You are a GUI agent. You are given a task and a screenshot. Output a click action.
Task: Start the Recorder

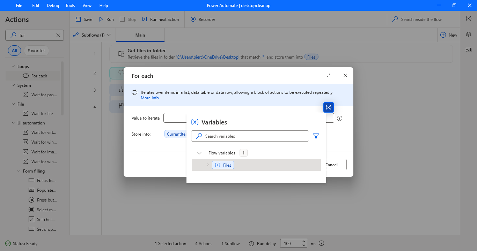pos(203,20)
